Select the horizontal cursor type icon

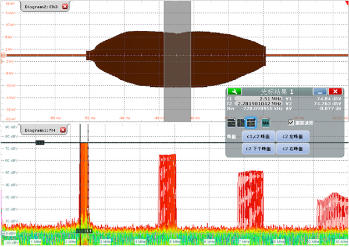click(230, 123)
